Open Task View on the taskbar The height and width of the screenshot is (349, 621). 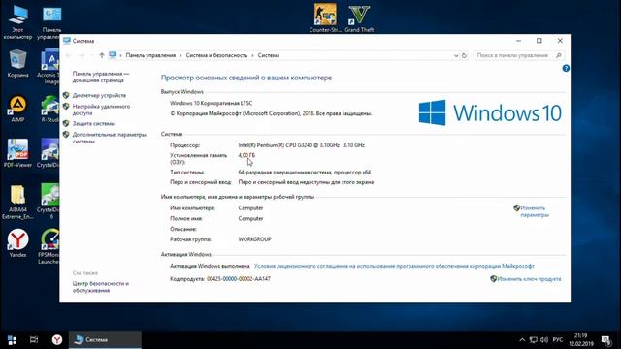[x=34, y=340]
